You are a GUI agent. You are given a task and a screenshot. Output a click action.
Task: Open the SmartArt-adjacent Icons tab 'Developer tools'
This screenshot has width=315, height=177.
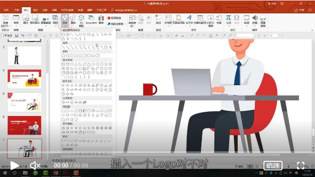[101, 10]
